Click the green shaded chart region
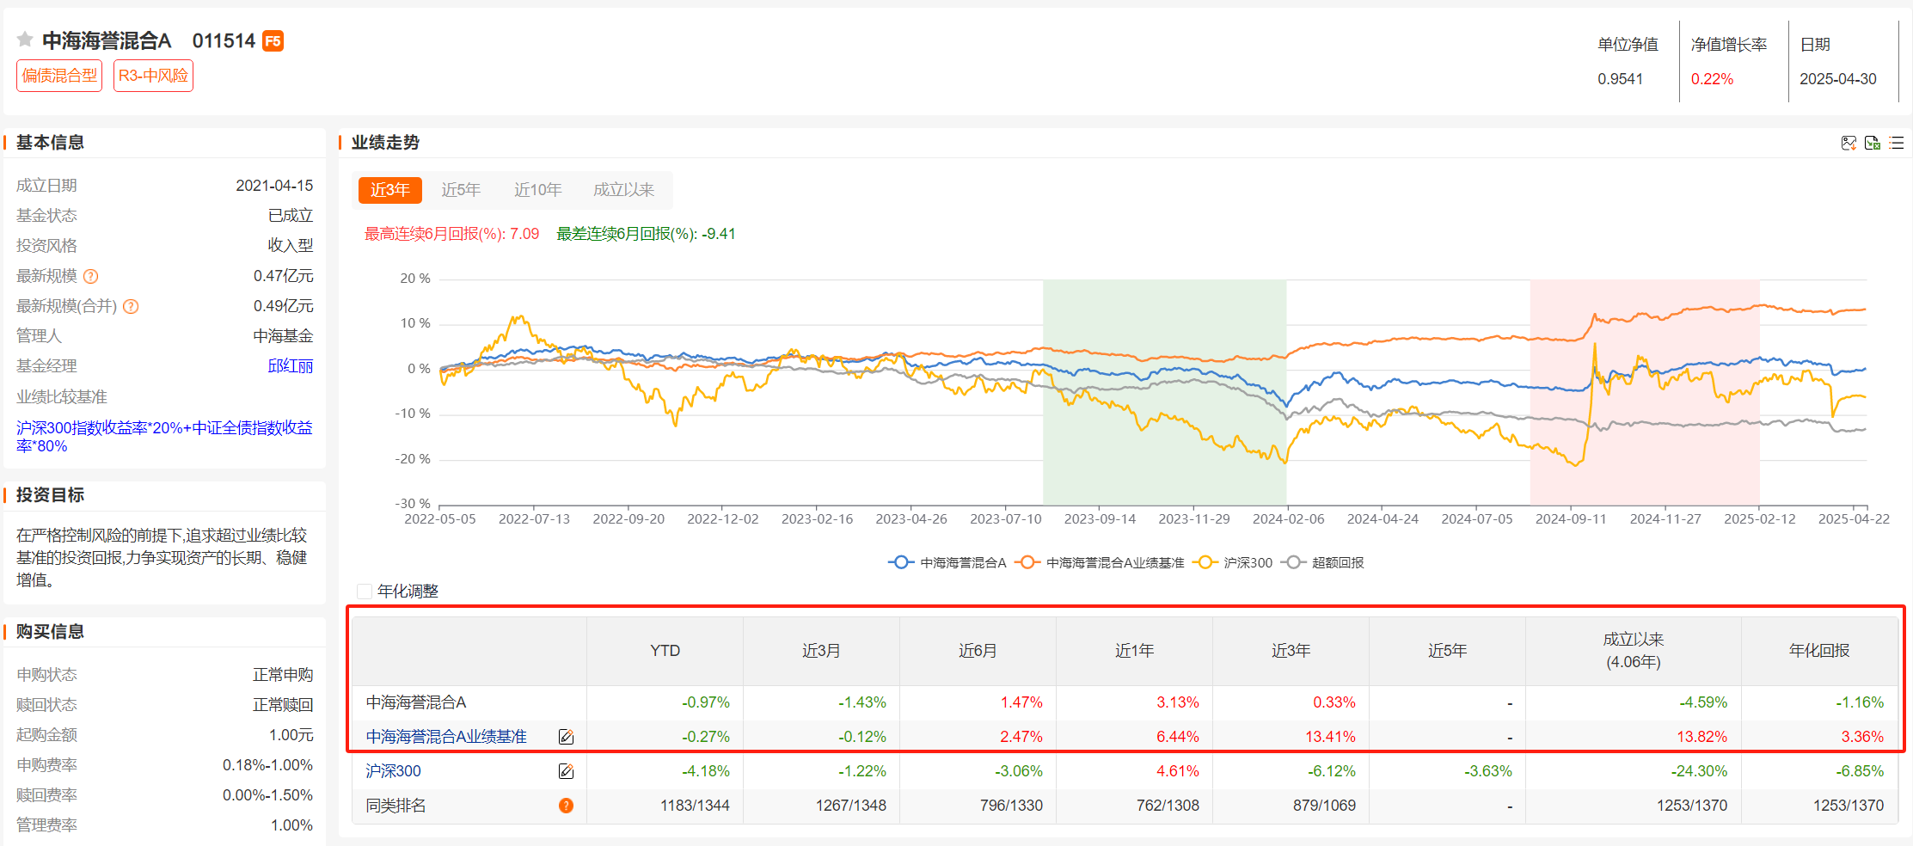This screenshot has width=1913, height=846. click(x=1165, y=393)
